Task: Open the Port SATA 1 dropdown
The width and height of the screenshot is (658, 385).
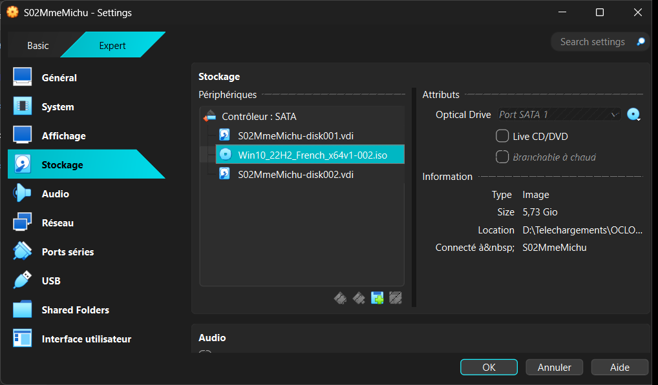Action: [x=559, y=115]
